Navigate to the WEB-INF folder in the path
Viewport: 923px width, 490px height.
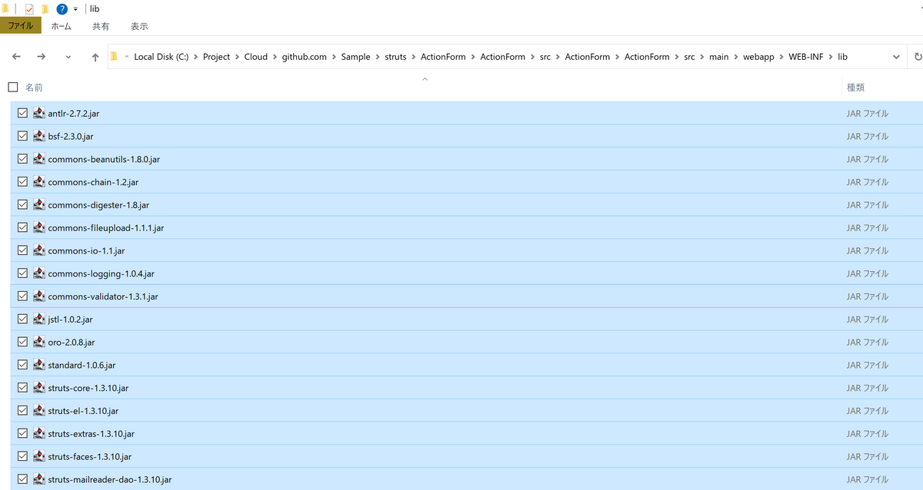coord(806,57)
